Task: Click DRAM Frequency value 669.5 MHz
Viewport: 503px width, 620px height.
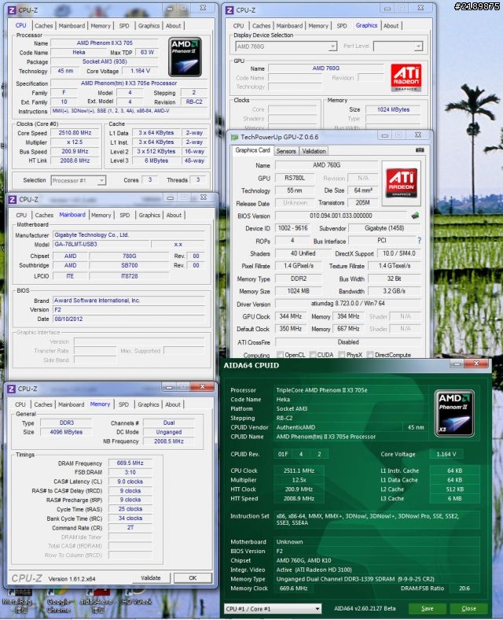Action: tap(130, 463)
